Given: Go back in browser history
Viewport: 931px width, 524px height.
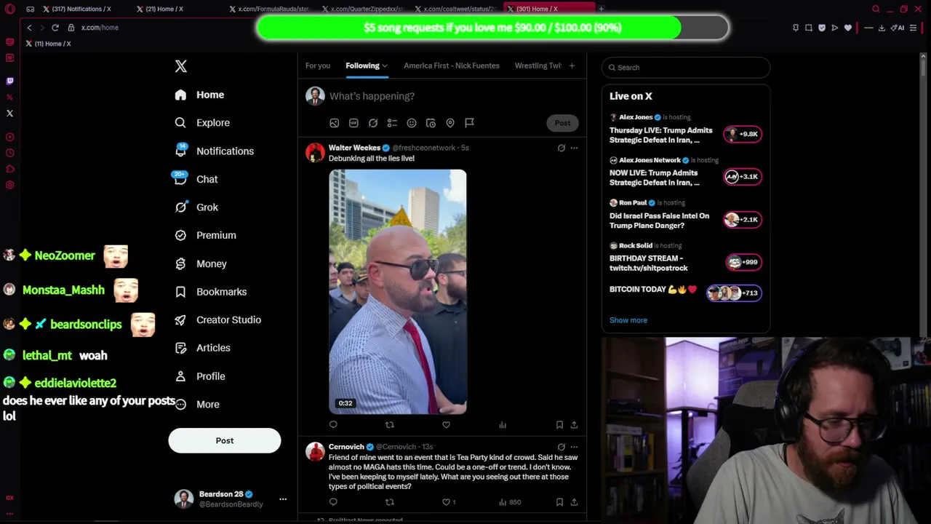Looking at the screenshot, I should pos(29,28).
